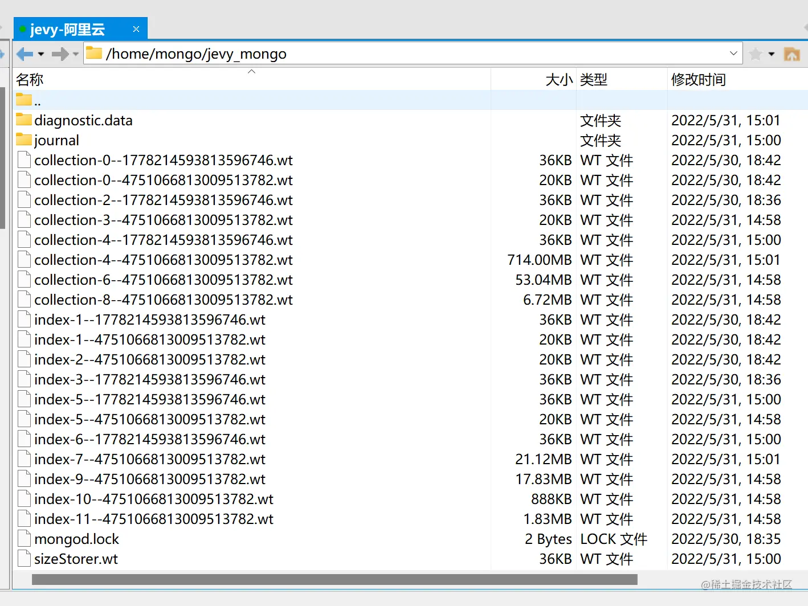Viewport: 808px width, 606px height.
Task: Open back arrow history dropdown
Action: [x=41, y=54]
